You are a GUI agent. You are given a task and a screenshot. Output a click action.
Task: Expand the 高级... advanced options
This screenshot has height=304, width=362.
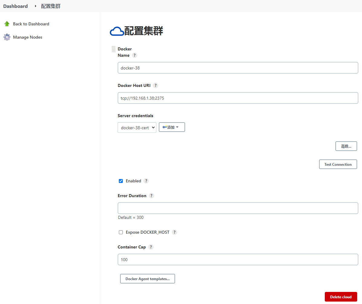click(346, 146)
